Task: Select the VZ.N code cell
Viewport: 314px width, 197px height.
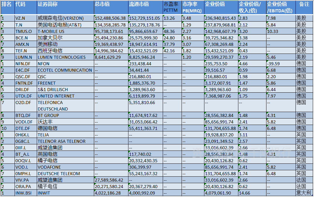Action: (x=26, y=18)
